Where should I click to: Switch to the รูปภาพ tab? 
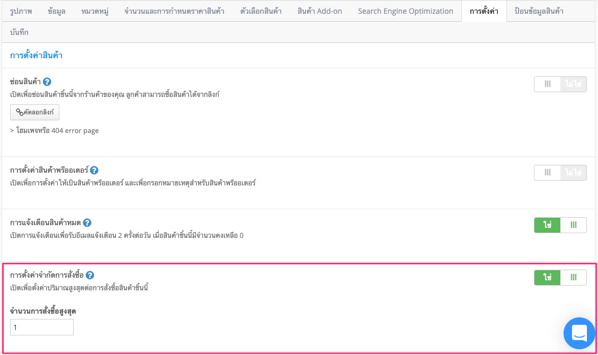pyautogui.click(x=21, y=11)
